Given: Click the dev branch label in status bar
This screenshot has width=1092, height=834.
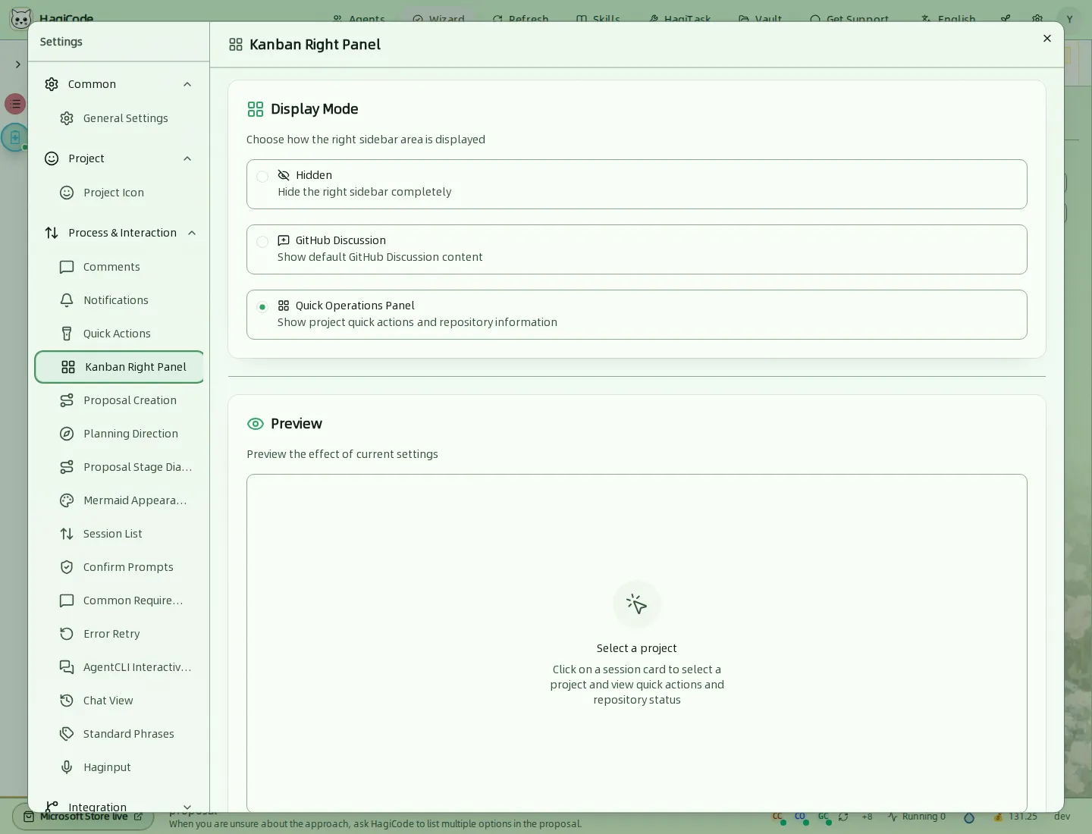Looking at the screenshot, I should [1062, 817].
